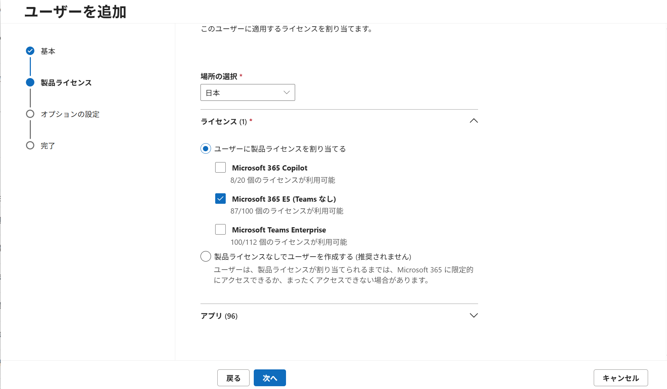Open the 場所の選択 dropdown showing 日本
The image size is (667, 389).
click(x=248, y=92)
